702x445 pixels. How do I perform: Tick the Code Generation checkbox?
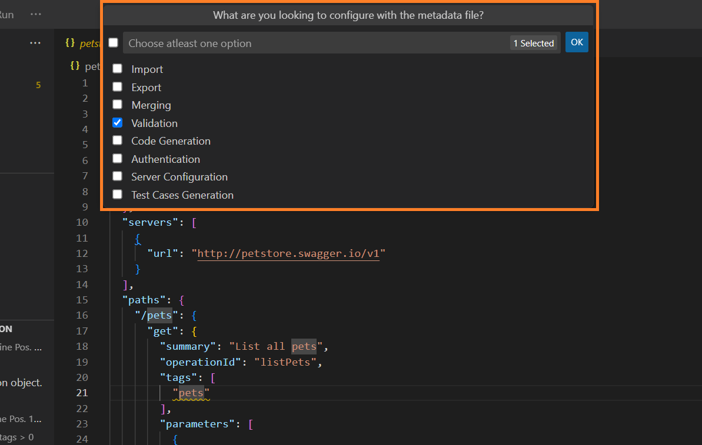click(117, 140)
